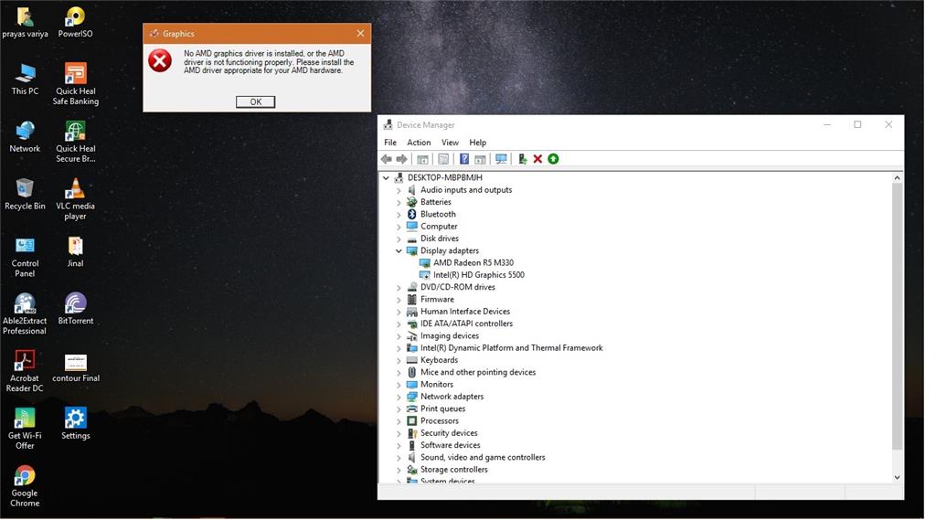Select the This PC desktop icon
The height and width of the screenshot is (520, 936).
tap(25, 80)
